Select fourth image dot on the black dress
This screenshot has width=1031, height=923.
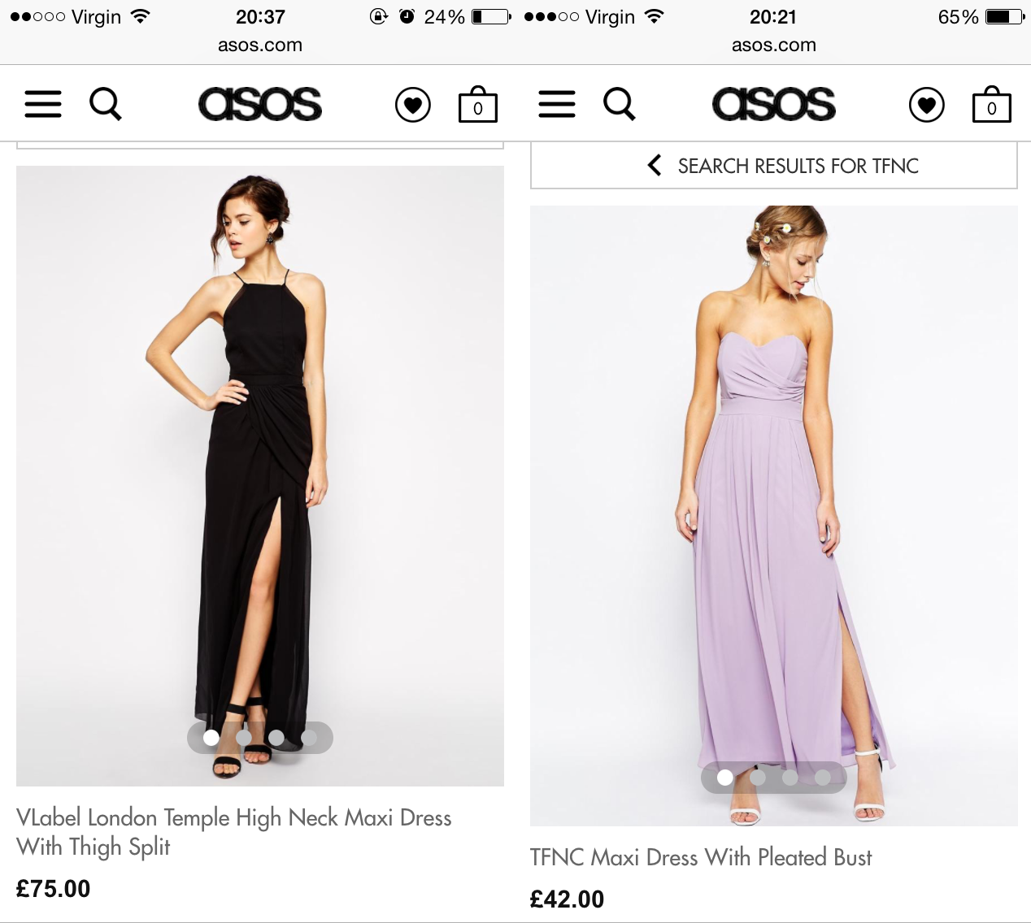[309, 737]
